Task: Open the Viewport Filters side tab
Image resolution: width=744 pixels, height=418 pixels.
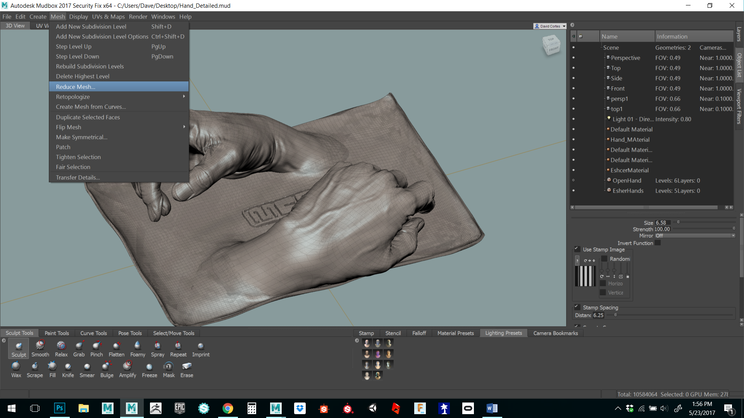Action: point(739,106)
